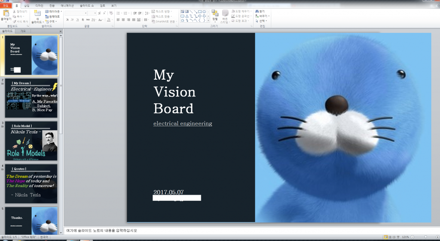Switch to the Slide Show (슬라이드 쇼) tab
This screenshot has height=241, width=440.
tap(87, 5)
